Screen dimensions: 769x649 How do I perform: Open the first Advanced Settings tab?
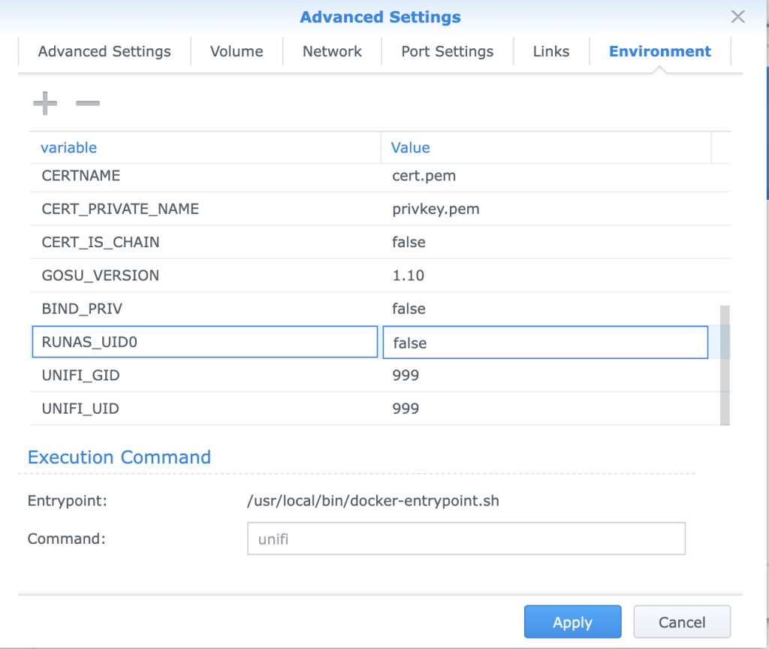(x=104, y=52)
